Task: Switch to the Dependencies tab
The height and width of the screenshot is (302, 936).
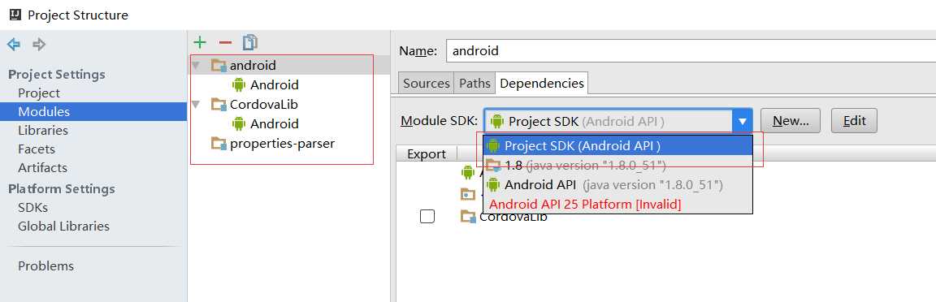Action: [x=542, y=84]
